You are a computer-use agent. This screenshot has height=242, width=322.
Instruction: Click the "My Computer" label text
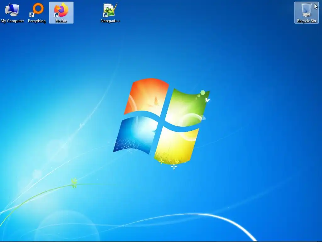(x=12, y=21)
